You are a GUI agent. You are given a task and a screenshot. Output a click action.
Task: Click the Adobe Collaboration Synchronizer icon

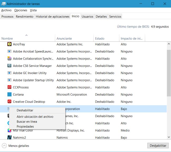(9, 59)
